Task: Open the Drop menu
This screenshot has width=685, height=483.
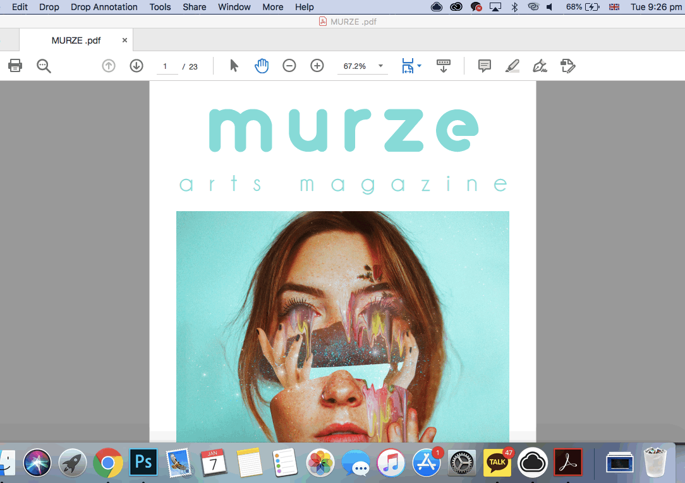Action: [49, 7]
